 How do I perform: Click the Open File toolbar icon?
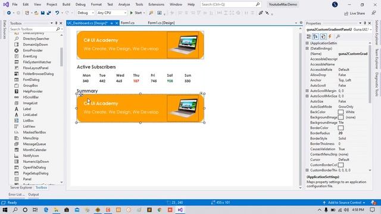point(36,13)
